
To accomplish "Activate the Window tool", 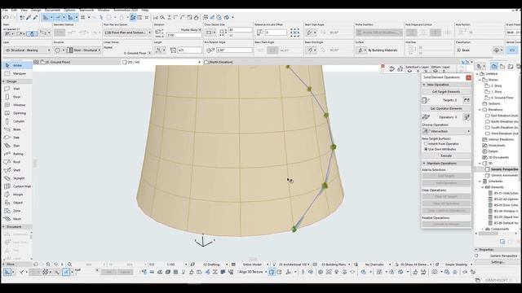I will coord(16,105).
